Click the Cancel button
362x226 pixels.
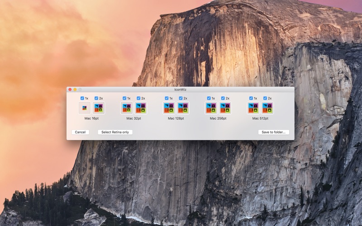[x=81, y=132]
